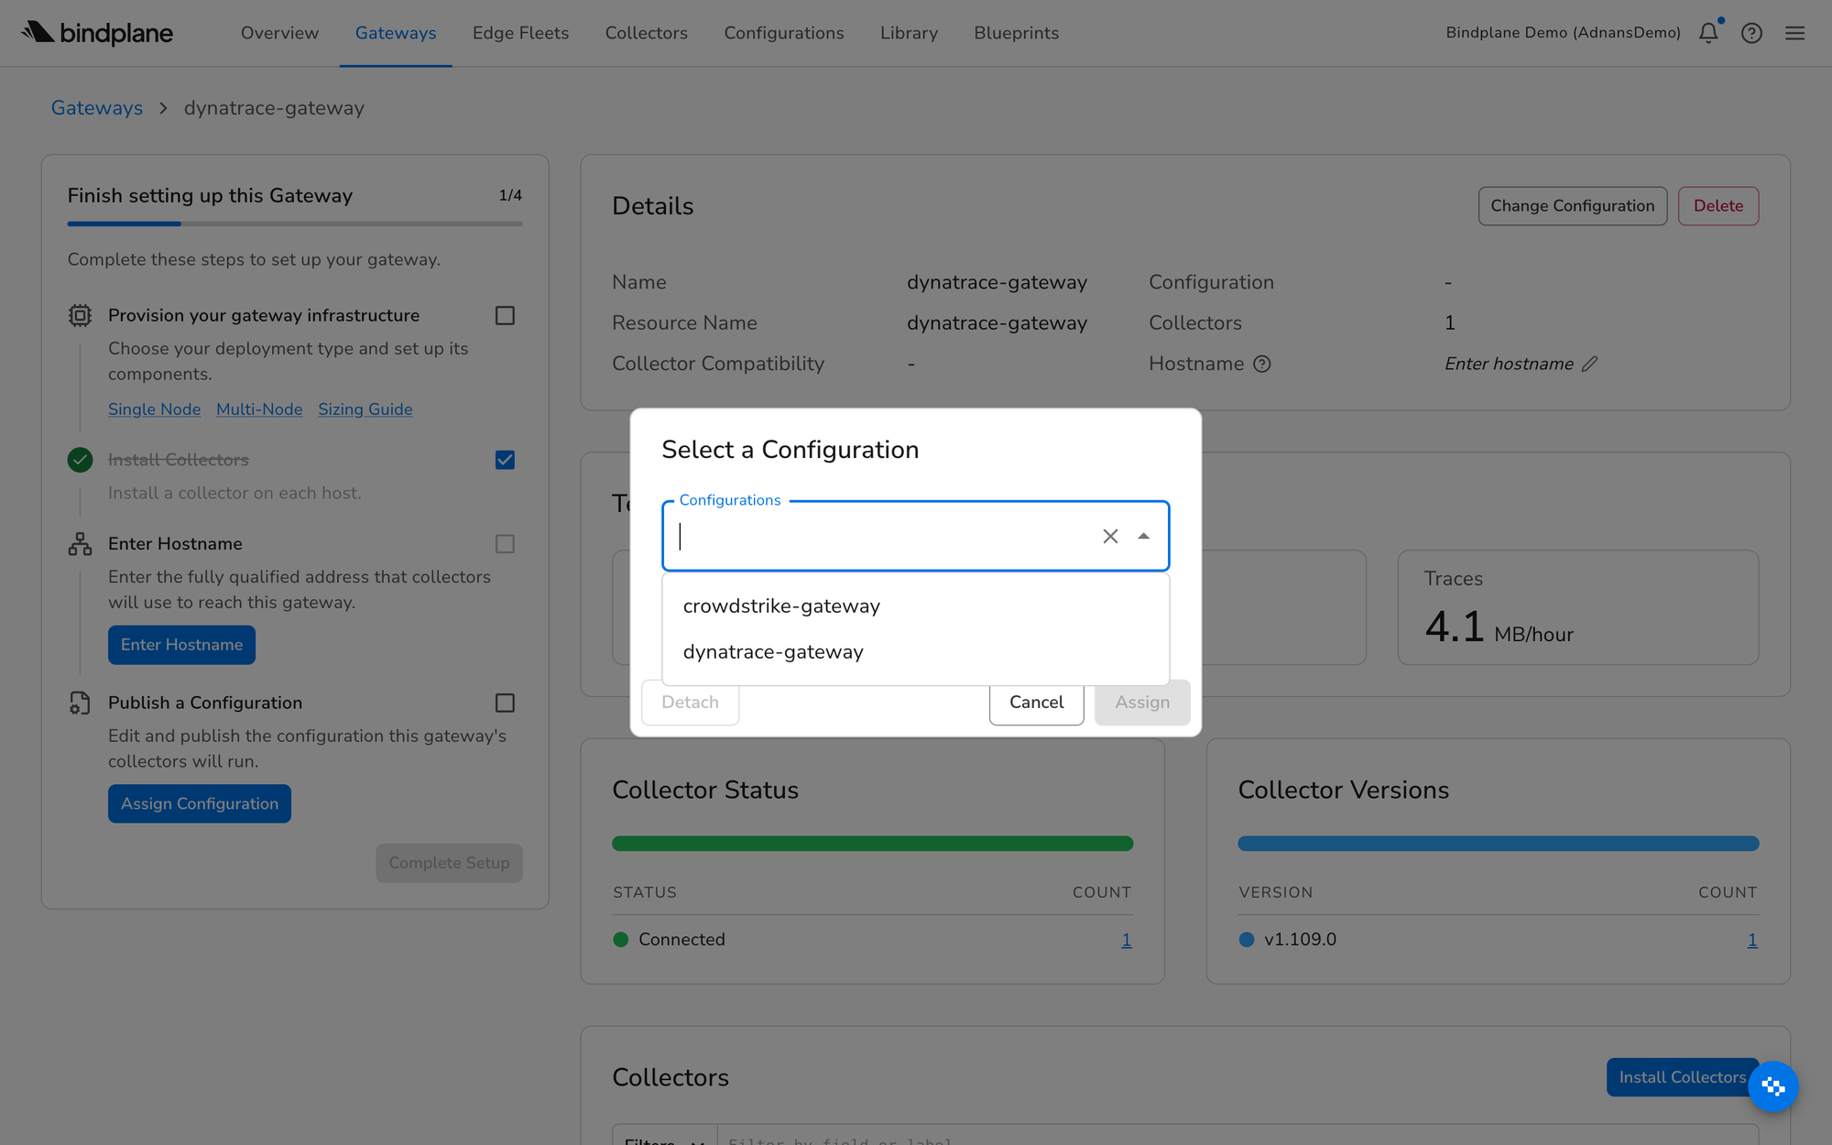Click Cancel in the dialog
This screenshot has height=1145, width=1832.
coord(1036,703)
